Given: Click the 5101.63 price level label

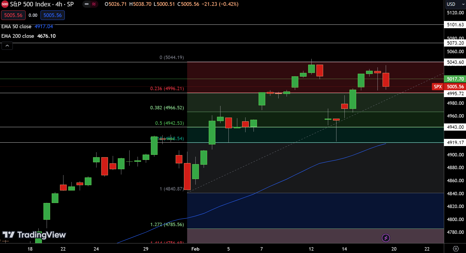Looking at the screenshot, I should coord(455,25).
